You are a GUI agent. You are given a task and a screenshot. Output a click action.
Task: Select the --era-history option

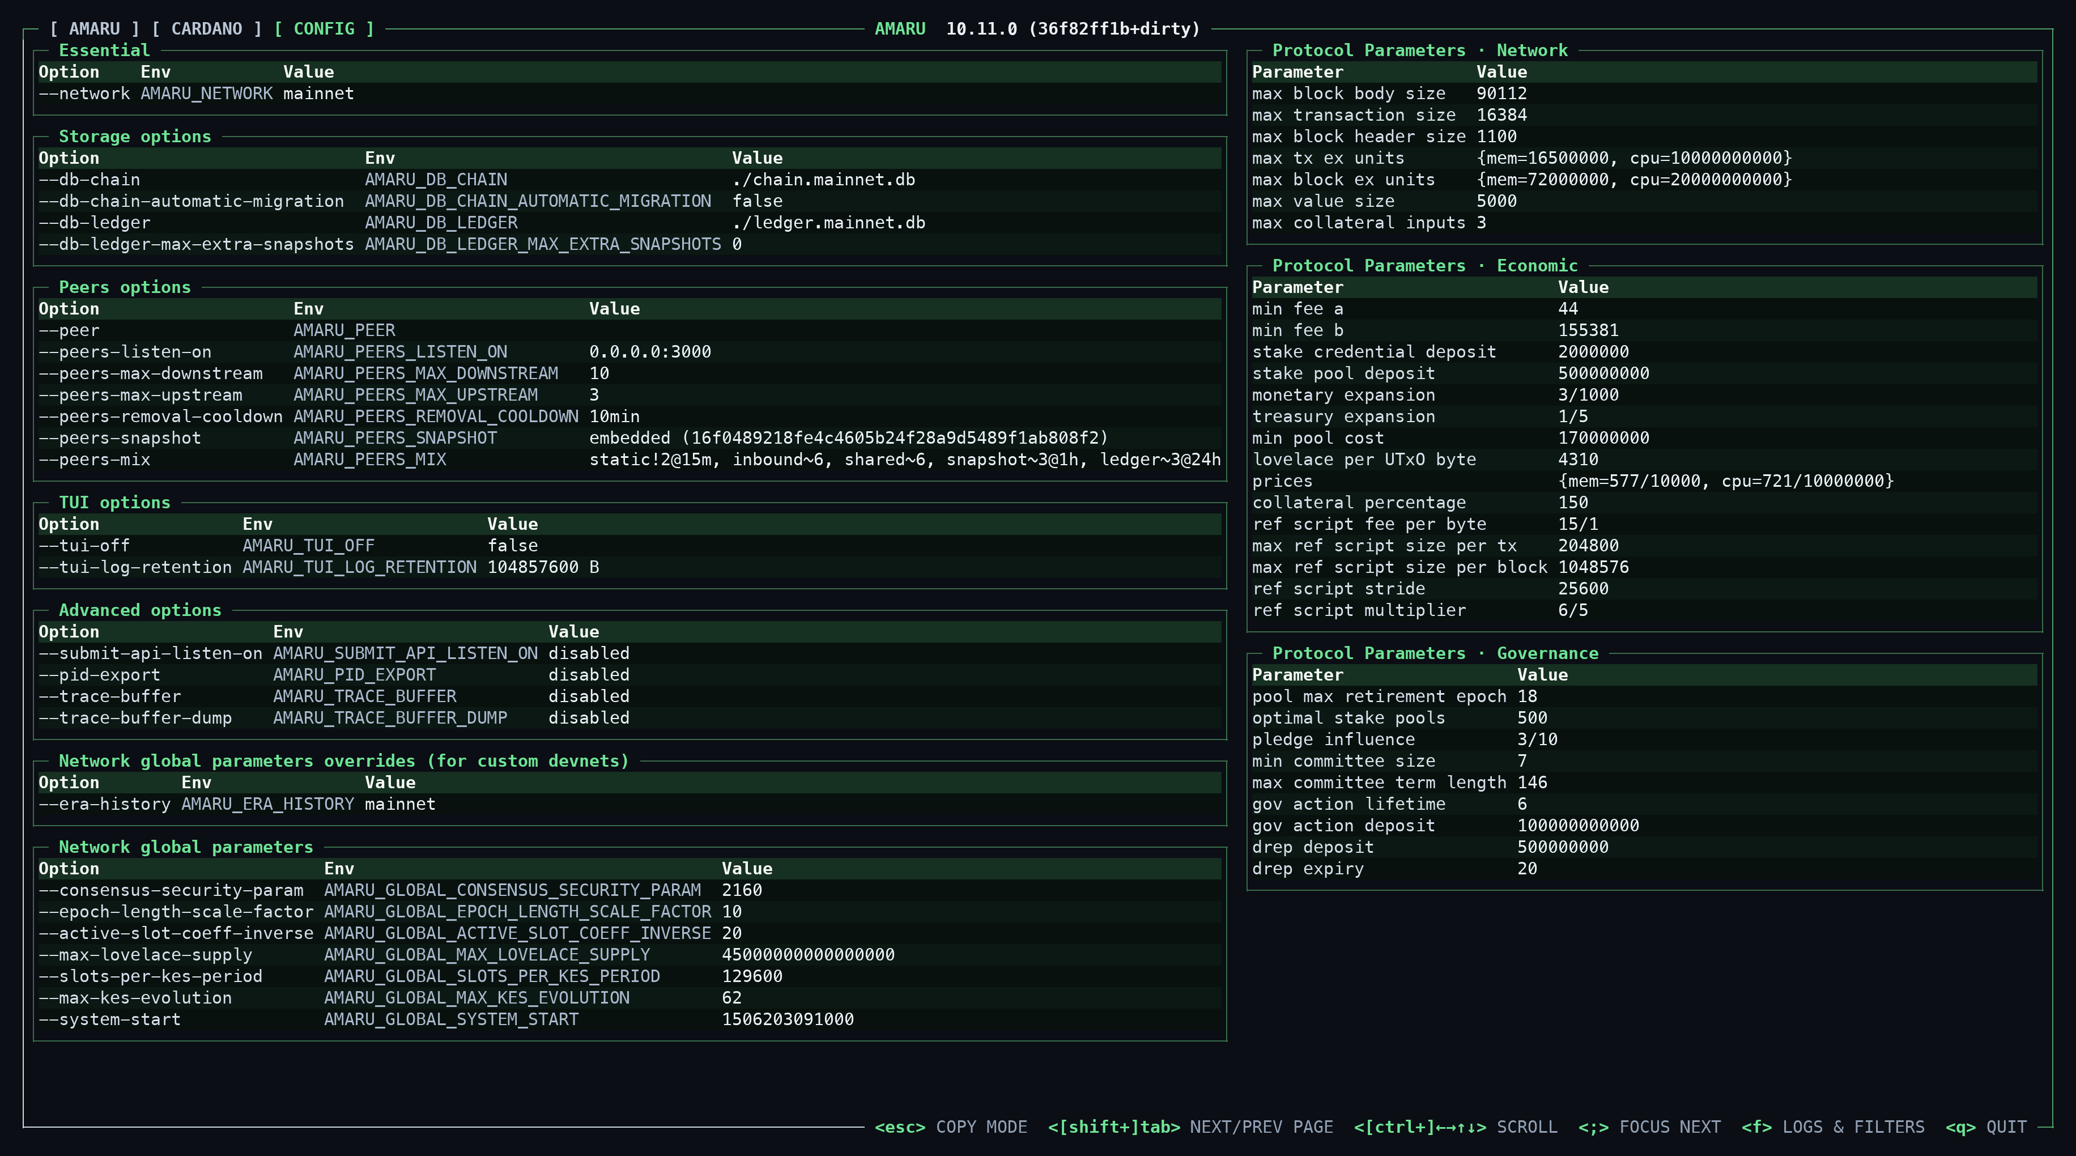(x=105, y=804)
